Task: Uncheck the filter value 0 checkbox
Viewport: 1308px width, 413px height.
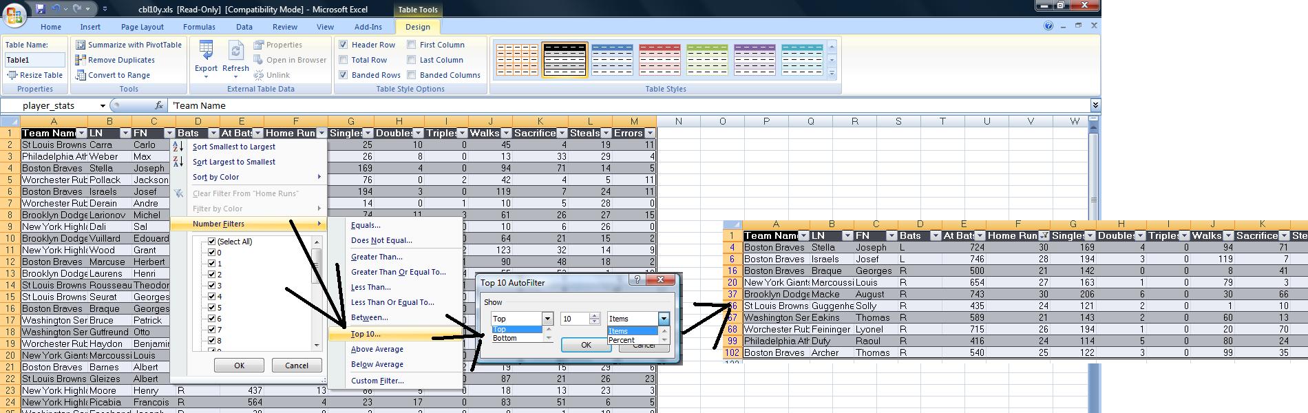Action: [x=212, y=253]
